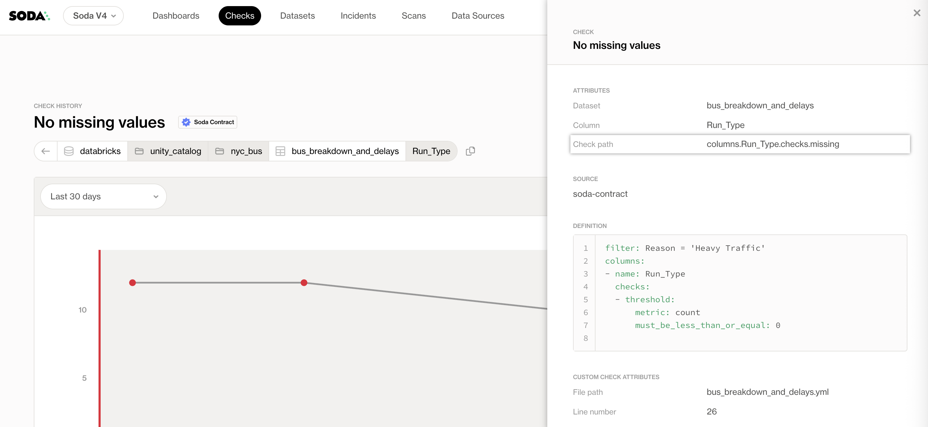Switch to the Datasets tab

[x=297, y=16]
